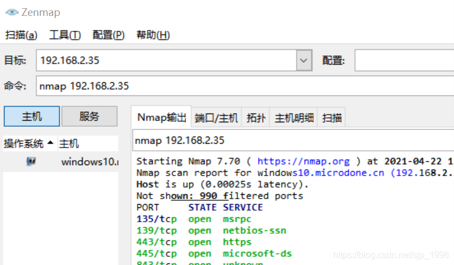Image resolution: width=454 pixels, height=265 pixels.
Task: Click the PORT column heading
Action: pos(148,207)
